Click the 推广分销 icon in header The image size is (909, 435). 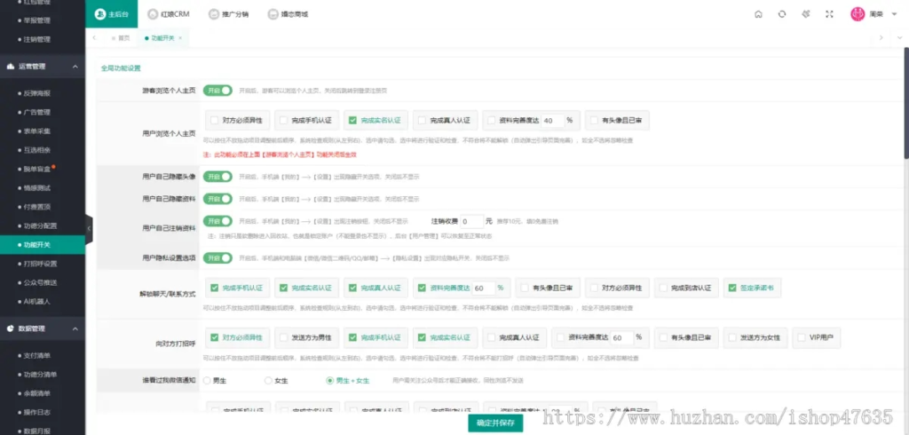[x=213, y=14]
